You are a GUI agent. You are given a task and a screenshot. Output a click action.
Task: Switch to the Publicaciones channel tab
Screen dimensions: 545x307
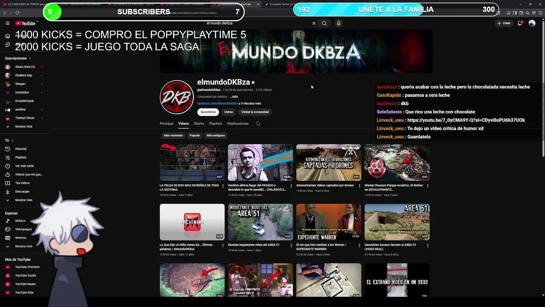(238, 124)
